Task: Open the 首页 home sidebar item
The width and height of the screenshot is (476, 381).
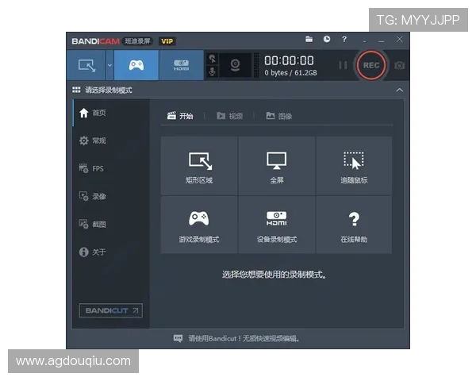Action: coord(111,113)
